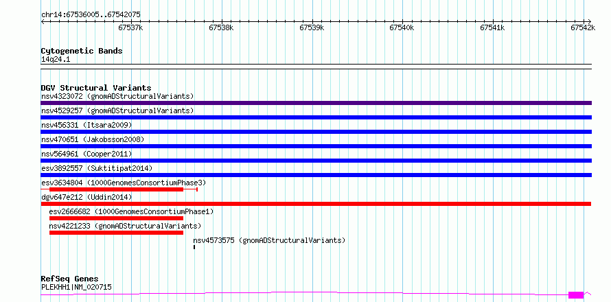Open the nsv4529257 gnomADStructuralVariants label
Image resolution: width=611 pixels, height=302 pixels.
tap(117, 111)
